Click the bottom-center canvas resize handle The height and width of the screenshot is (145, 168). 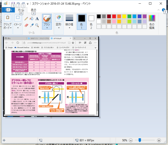tap(51, 117)
